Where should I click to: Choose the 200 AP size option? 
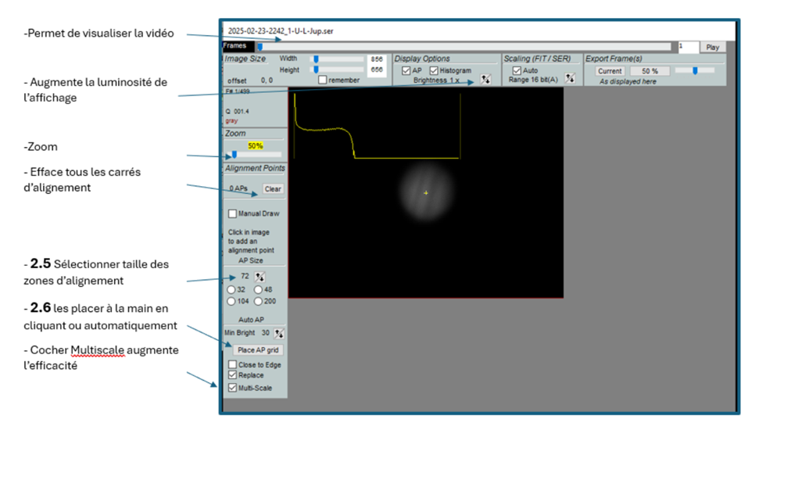pyautogui.click(x=258, y=301)
